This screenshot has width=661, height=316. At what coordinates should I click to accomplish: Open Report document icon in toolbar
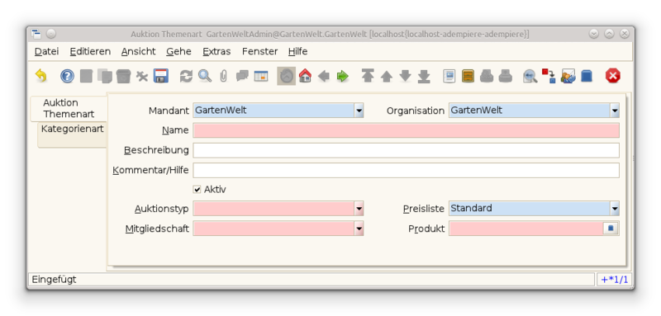[x=449, y=76]
